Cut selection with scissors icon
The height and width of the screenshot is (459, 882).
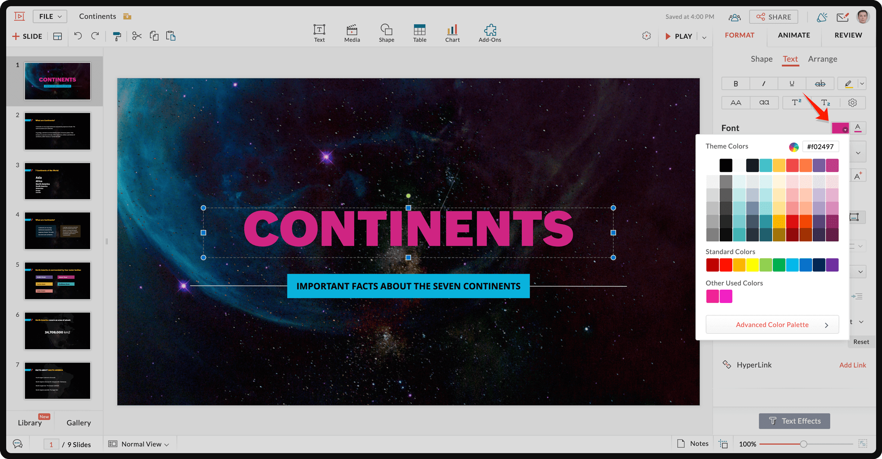tap(137, 36)
